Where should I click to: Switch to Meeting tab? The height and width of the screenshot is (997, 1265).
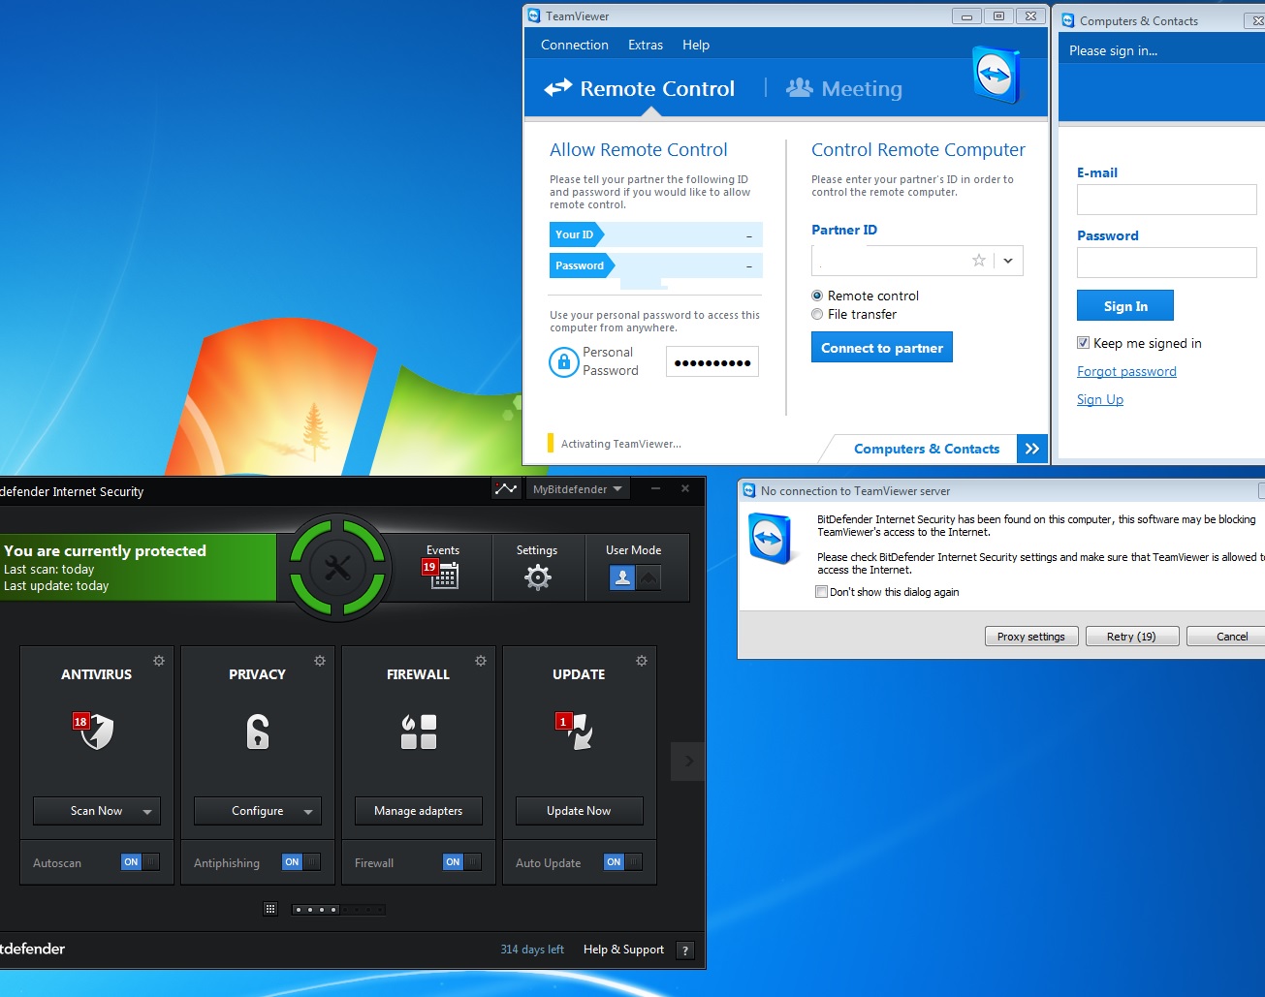(844, 88)
